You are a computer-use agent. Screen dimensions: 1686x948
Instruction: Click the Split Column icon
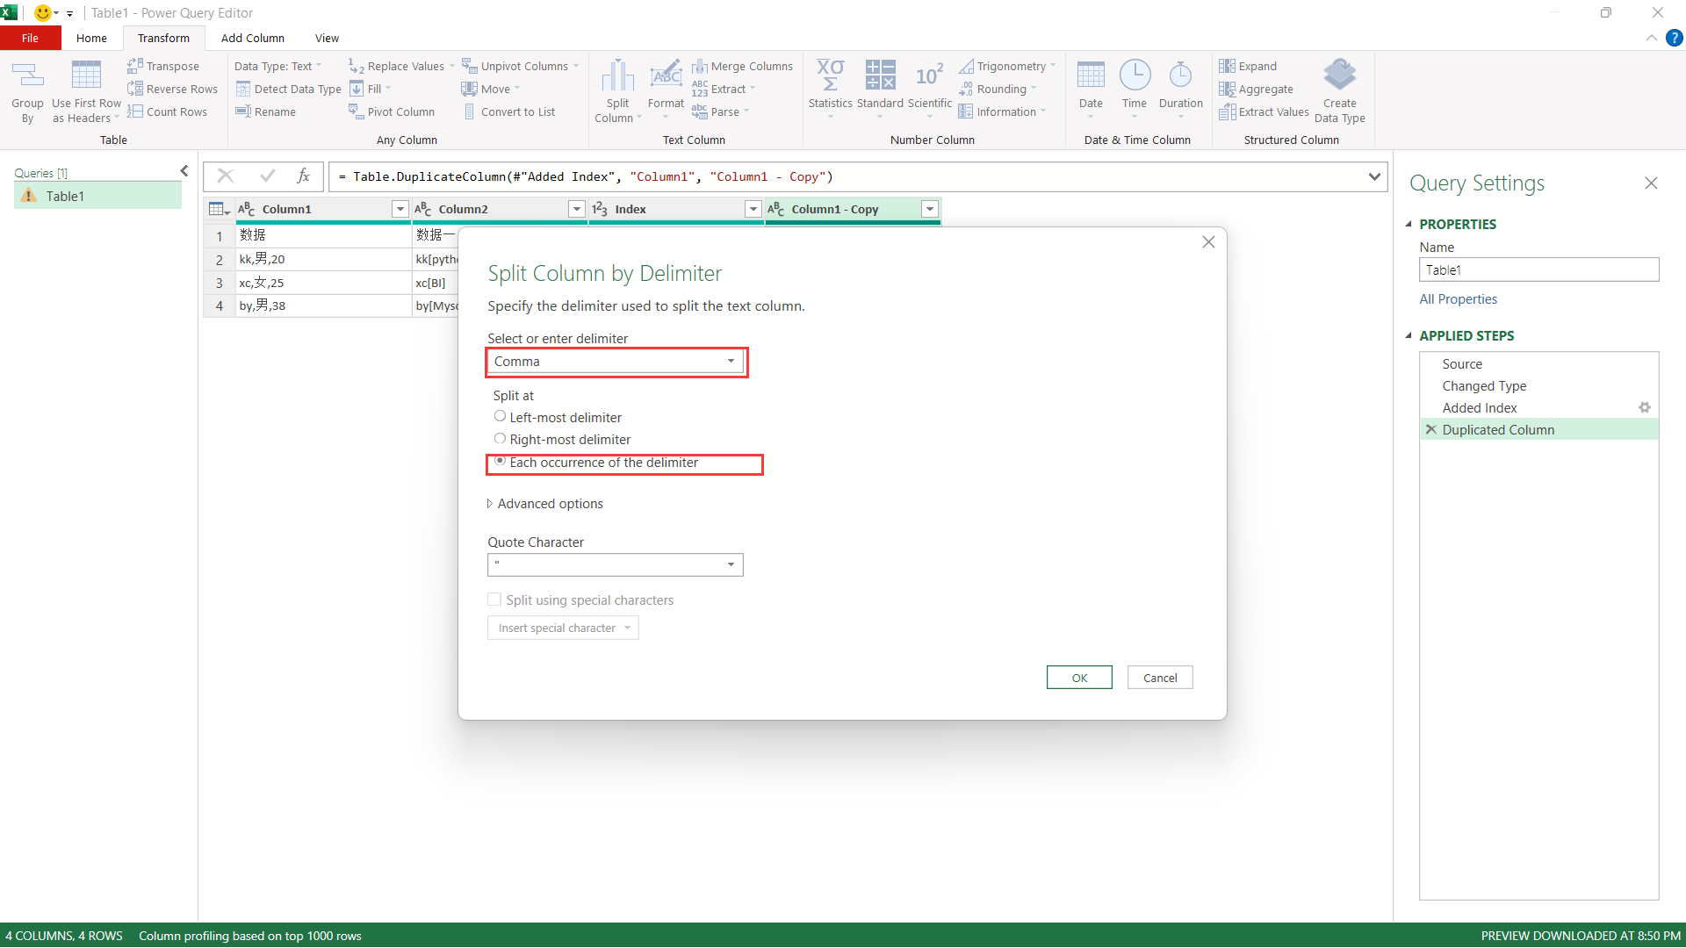tap(617, 76)
